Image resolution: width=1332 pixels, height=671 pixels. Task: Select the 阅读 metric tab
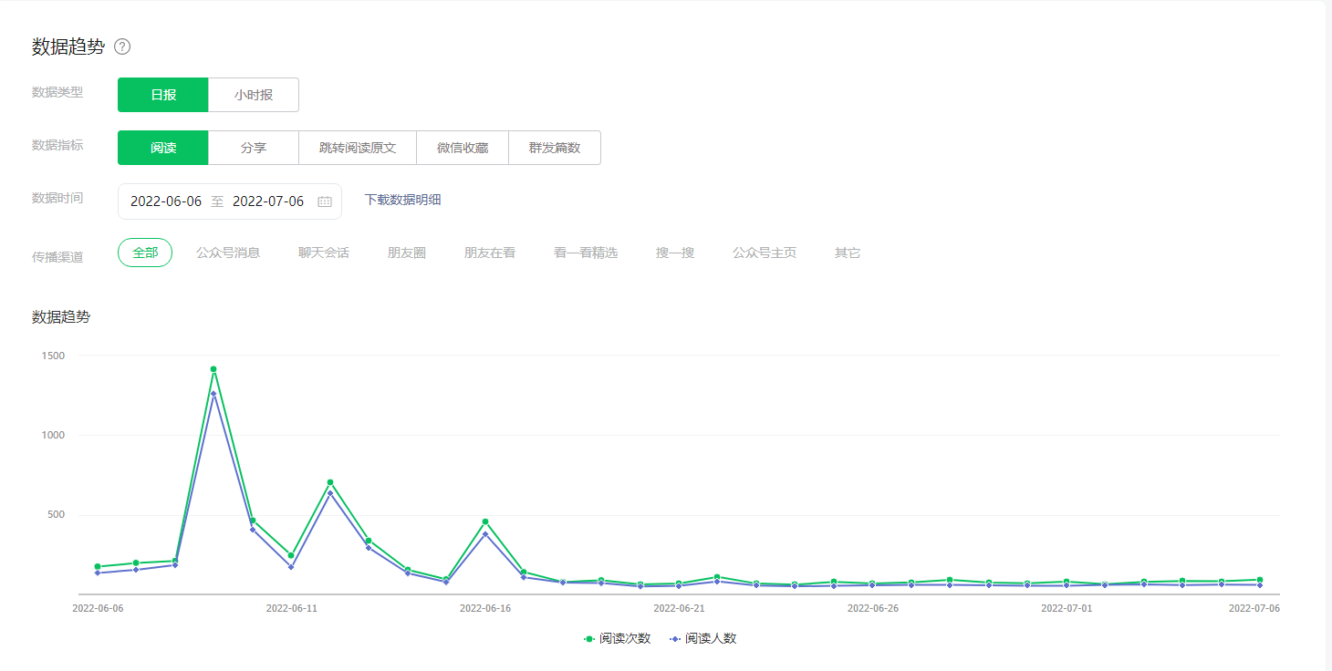point(163,148)
